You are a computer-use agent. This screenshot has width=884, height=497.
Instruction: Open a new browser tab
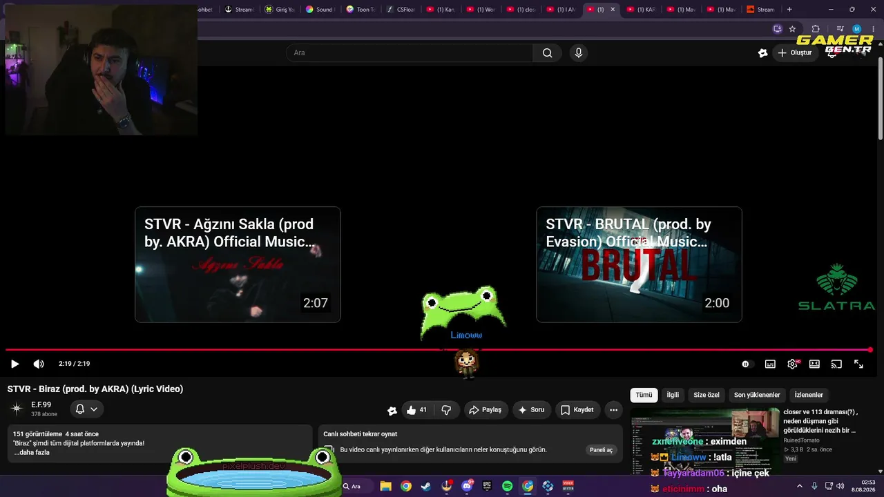(789, 10)
